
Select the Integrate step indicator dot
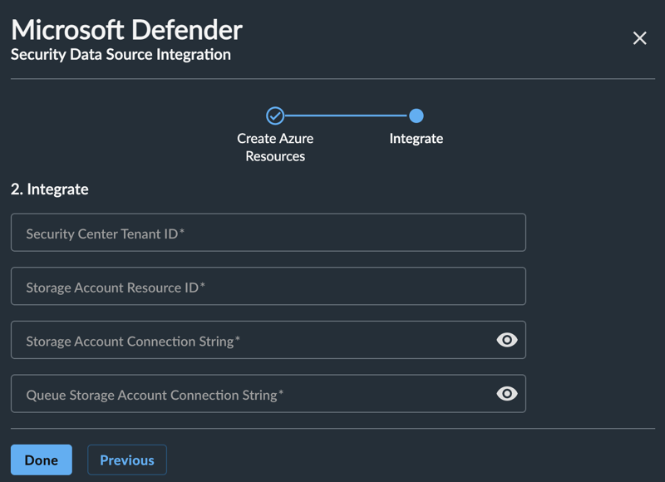coord(416,116)
